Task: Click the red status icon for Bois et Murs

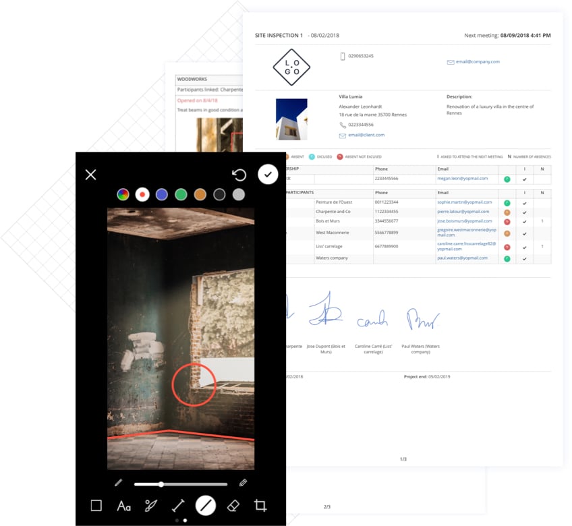Action: point(507,222)
